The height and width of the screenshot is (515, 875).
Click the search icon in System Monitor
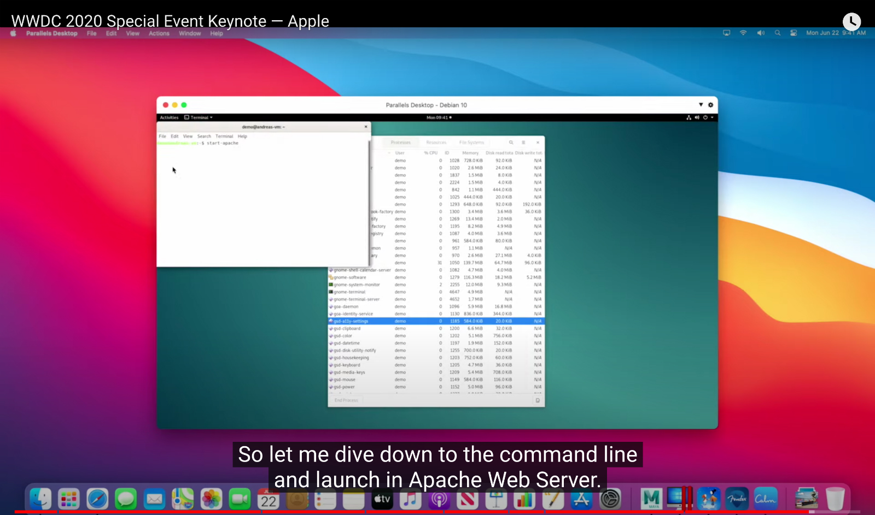click(511, 143)
